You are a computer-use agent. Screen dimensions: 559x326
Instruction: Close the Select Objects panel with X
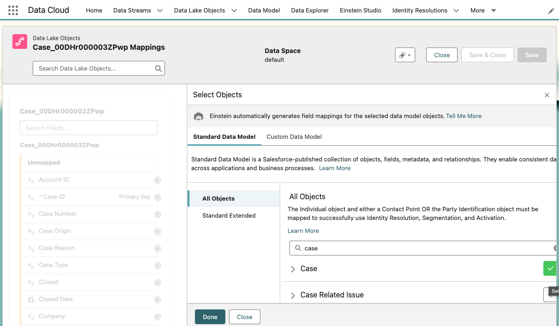[547, 95]
